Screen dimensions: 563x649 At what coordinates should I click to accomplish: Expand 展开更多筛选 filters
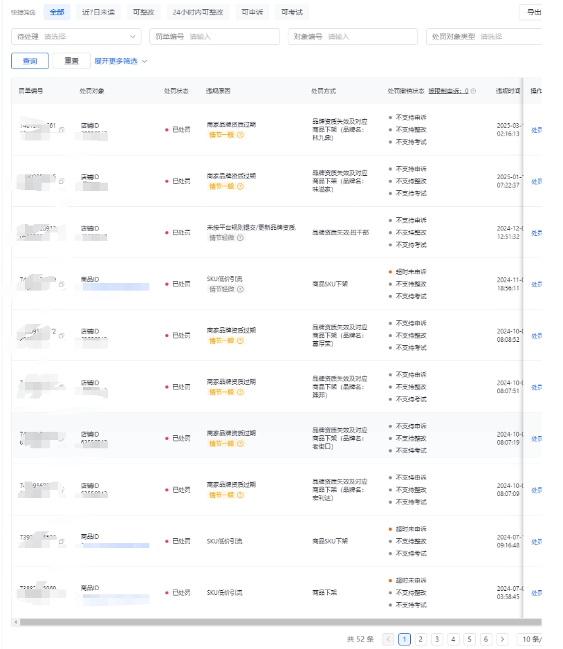click(121, 62)
